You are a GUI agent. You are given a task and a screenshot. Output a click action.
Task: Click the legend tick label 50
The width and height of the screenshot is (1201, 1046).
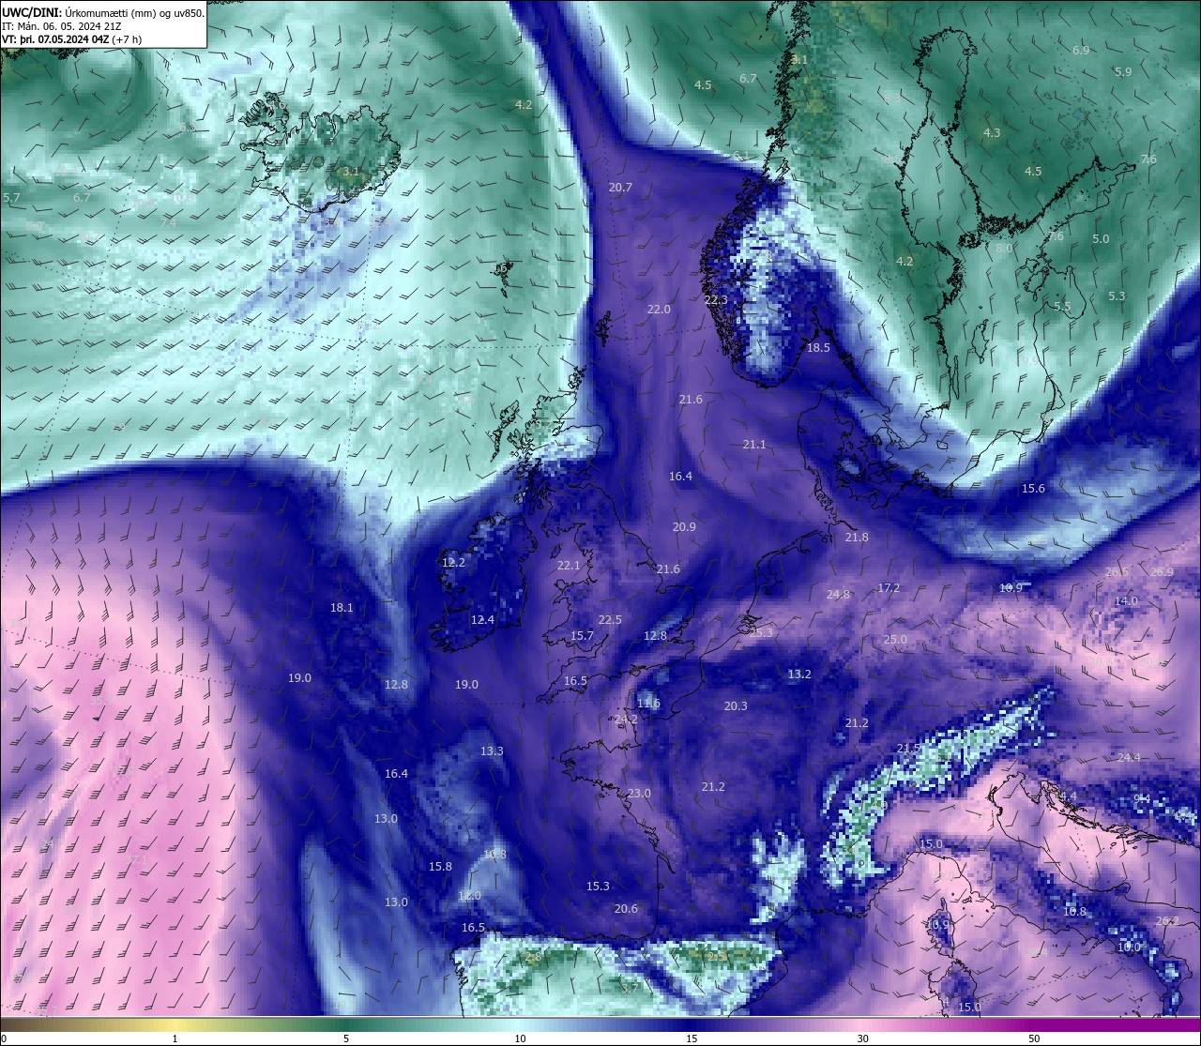click(1034, 1038)
